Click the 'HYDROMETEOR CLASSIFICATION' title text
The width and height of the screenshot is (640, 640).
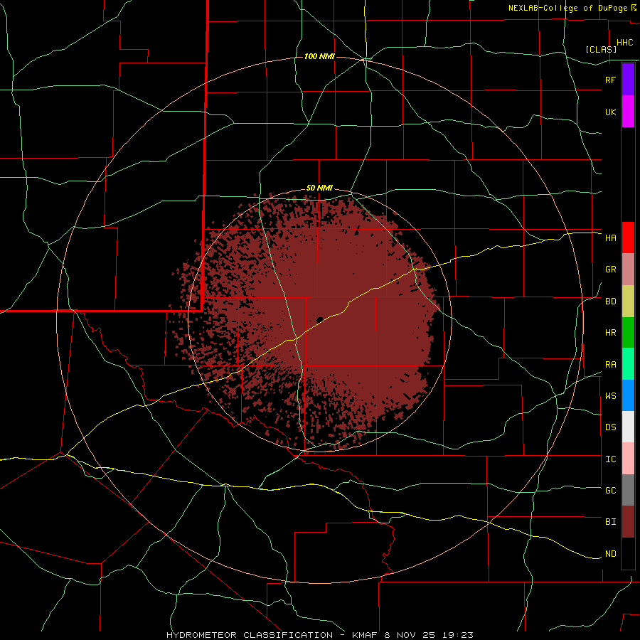click(250, 635)
